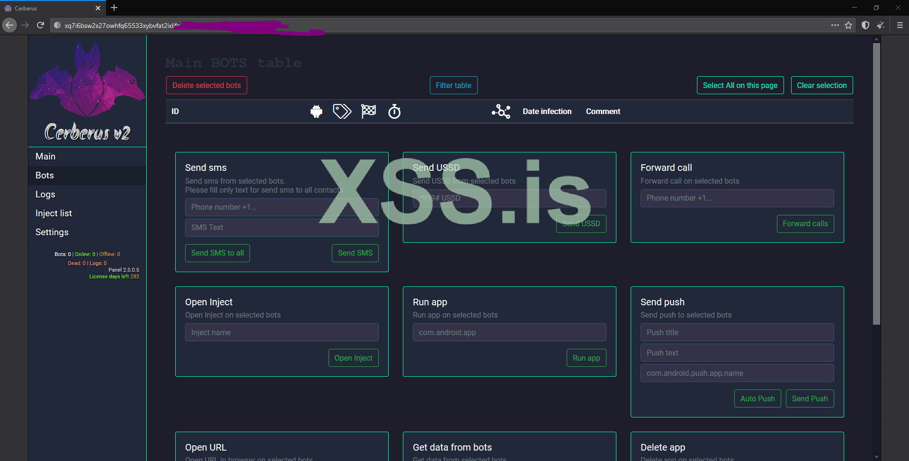Focus the SMS Text field
The height and width of the screenshot is (461, 909).
click(x=282, y=228)
